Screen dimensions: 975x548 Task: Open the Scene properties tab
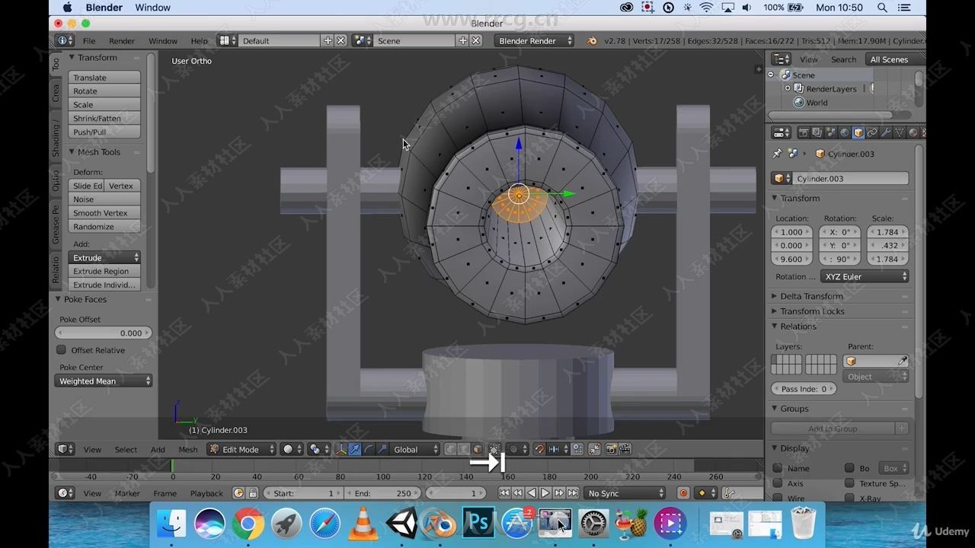832,132
